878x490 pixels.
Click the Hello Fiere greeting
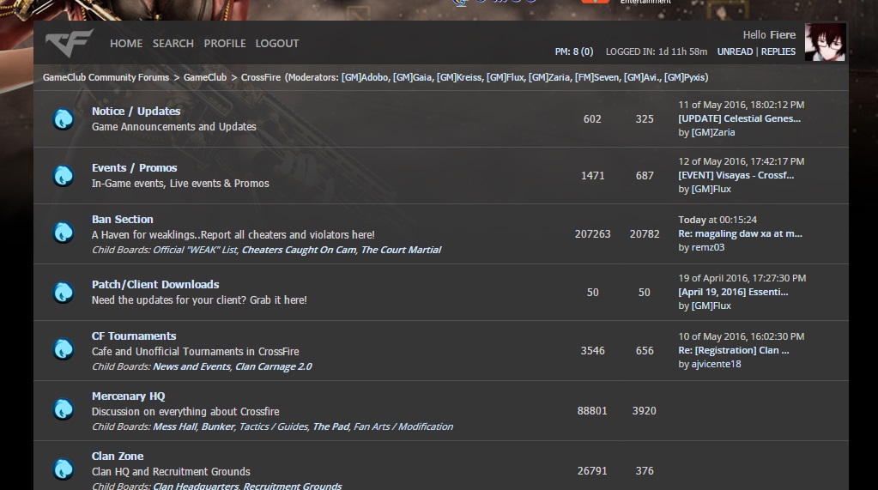click(x=769, y=34)
